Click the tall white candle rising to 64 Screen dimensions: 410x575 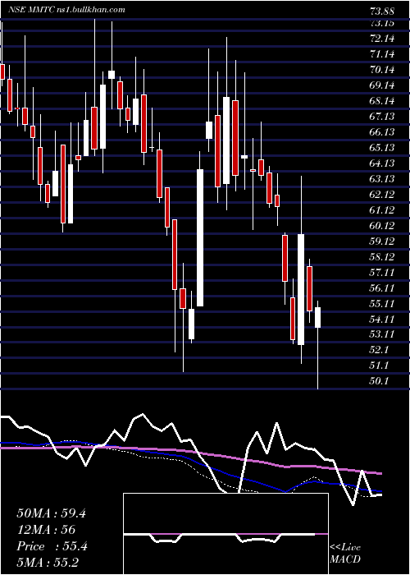tap(200, 237)
